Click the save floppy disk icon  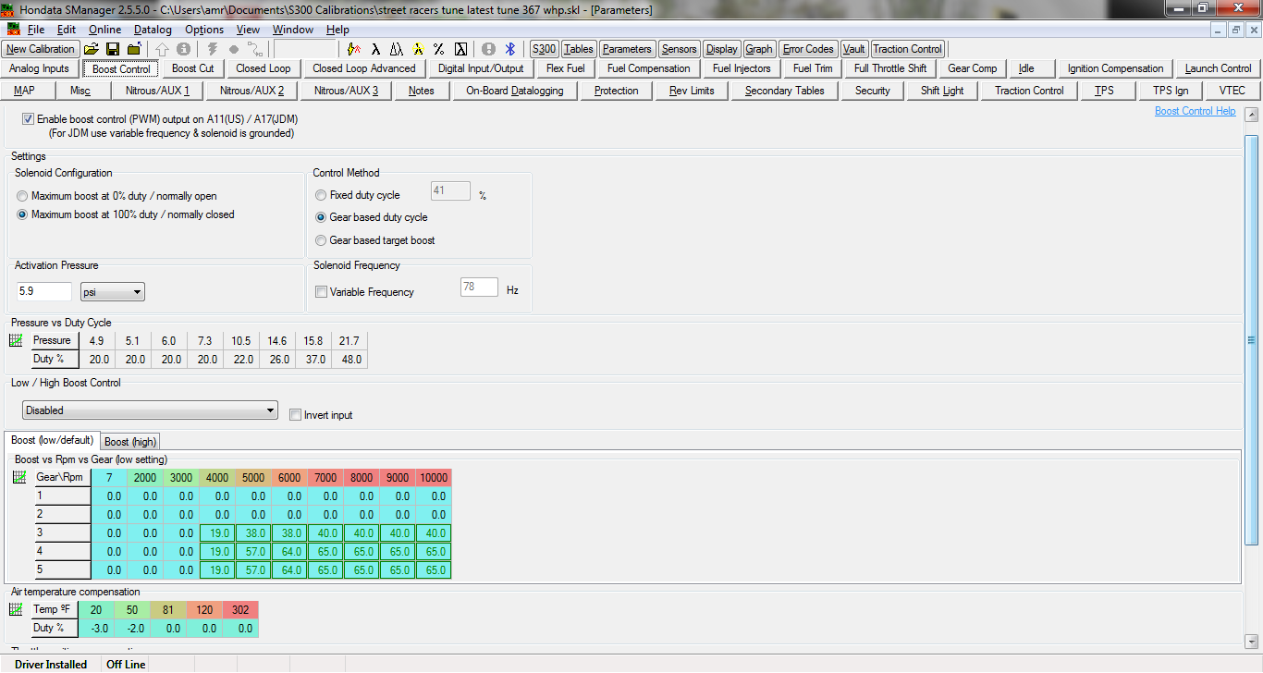coord(112,49)
